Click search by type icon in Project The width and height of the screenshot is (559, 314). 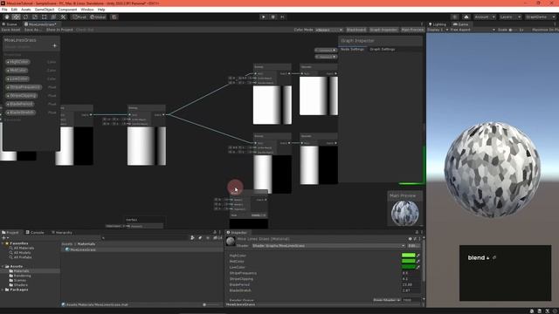(192, 237)
